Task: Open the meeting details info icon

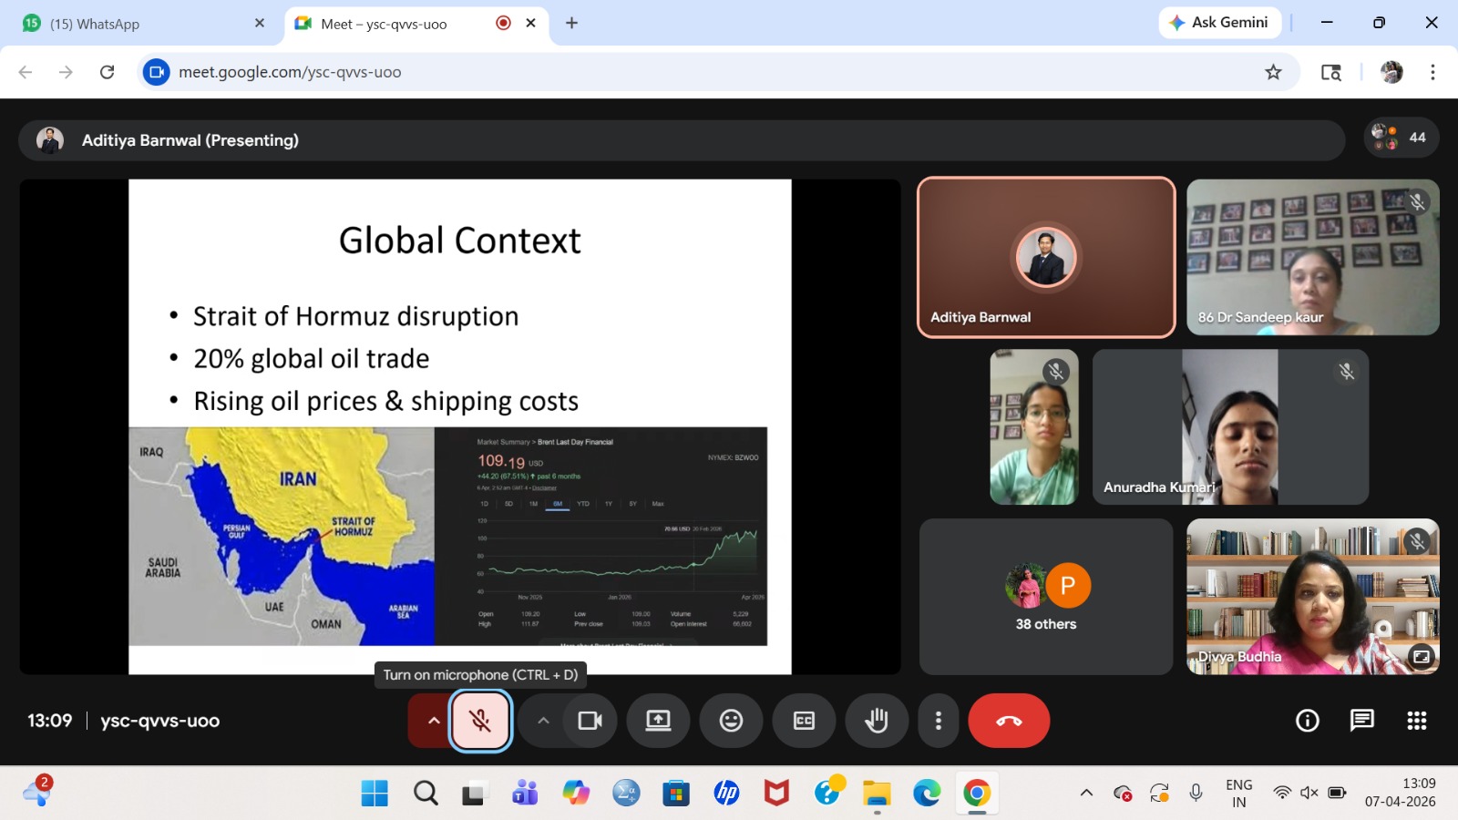Action: 1308,721
